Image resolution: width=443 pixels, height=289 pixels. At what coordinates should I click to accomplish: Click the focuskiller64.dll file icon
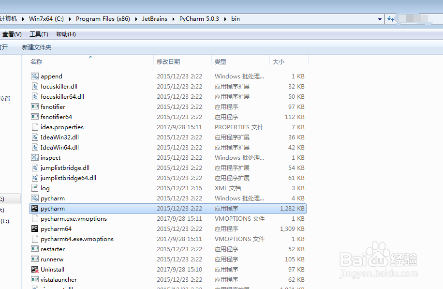tap(35, 96)
